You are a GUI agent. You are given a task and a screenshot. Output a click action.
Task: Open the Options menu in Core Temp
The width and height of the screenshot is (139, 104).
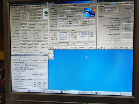(17, 57)
